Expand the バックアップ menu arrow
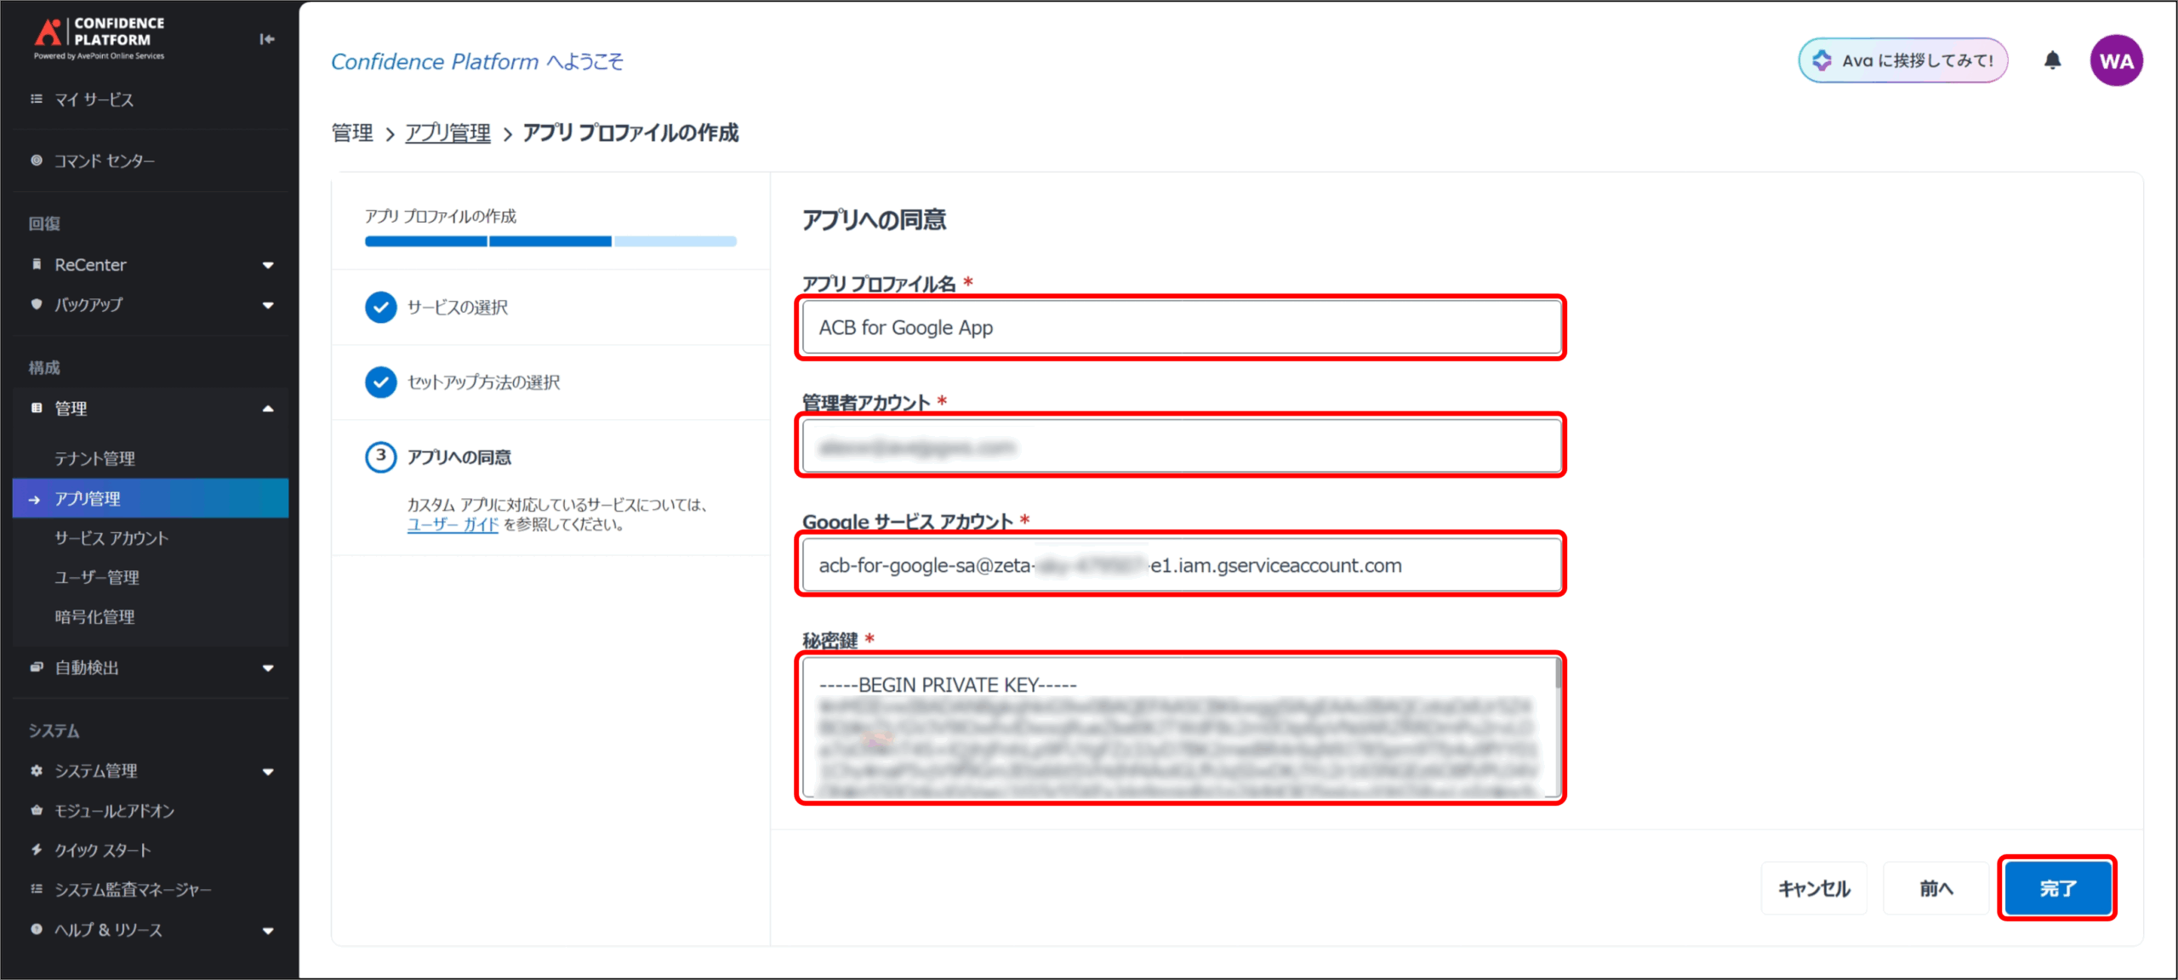This screenshot has height=980, width=2178. click(x=268, y=305)
